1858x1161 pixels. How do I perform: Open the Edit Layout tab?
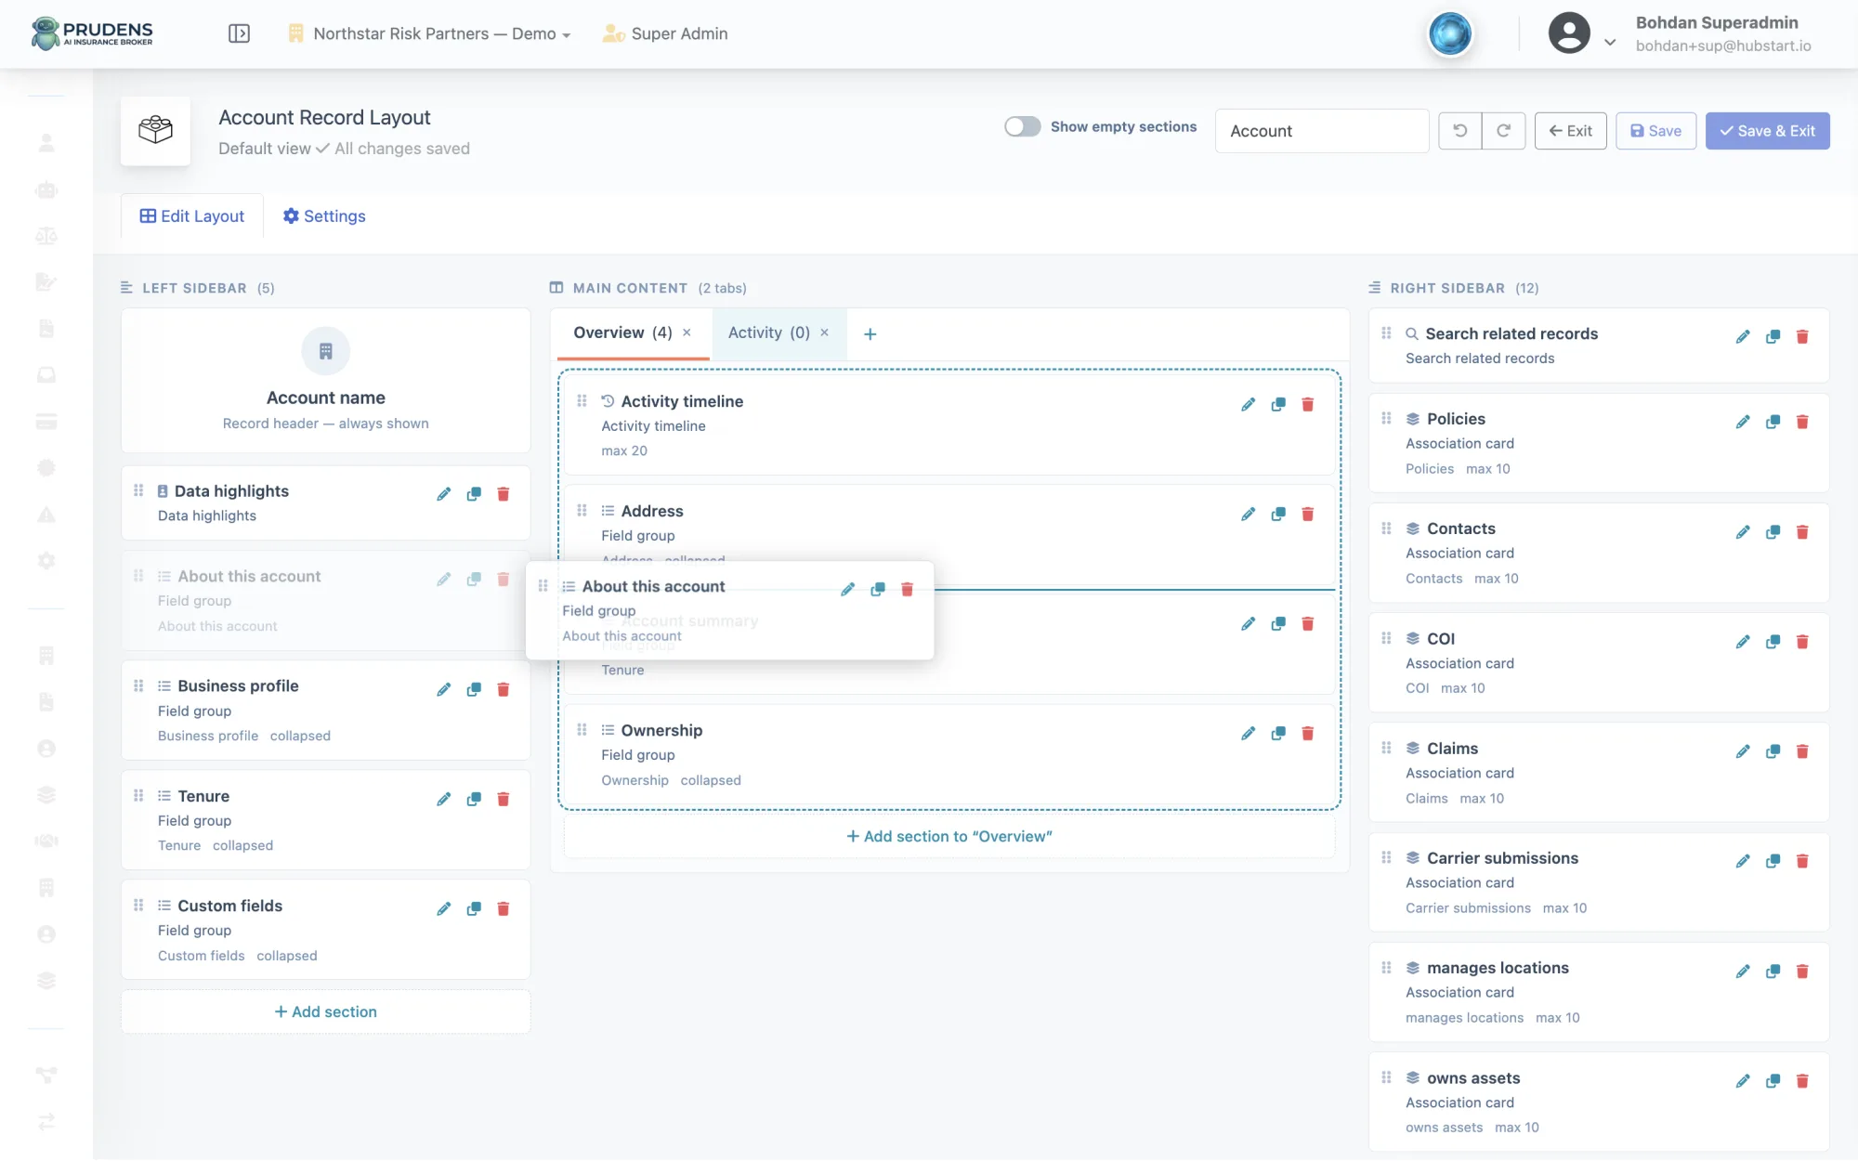[192, 215]
